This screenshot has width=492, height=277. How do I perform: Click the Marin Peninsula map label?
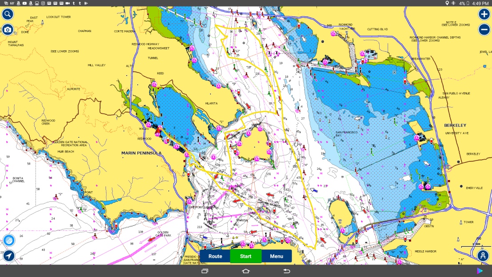142,153
